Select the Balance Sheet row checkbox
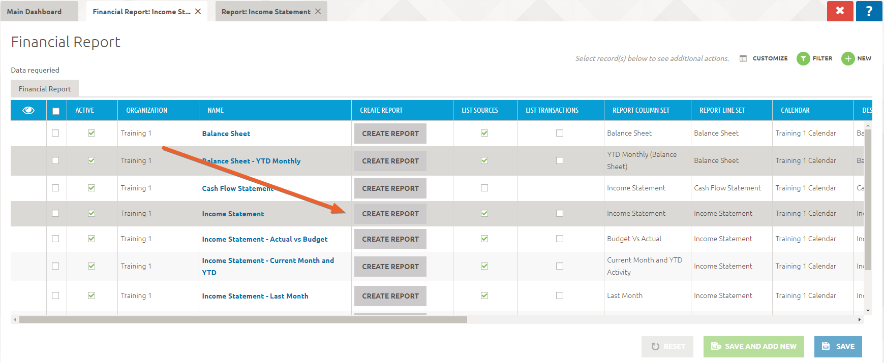This screenshot has height=363, width=884. click(55, 133)
